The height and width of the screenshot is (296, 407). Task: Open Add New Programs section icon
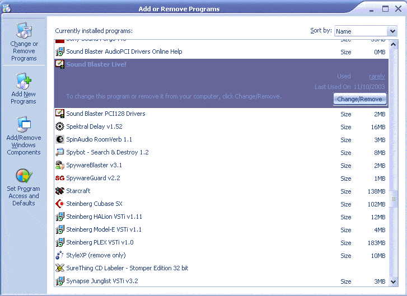(24, 81)
